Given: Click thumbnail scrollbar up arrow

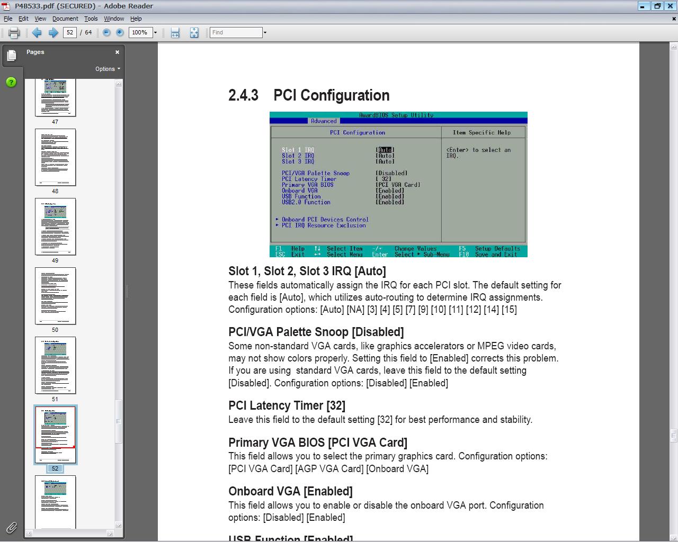Looking at the screenshot, I should 119,83.
